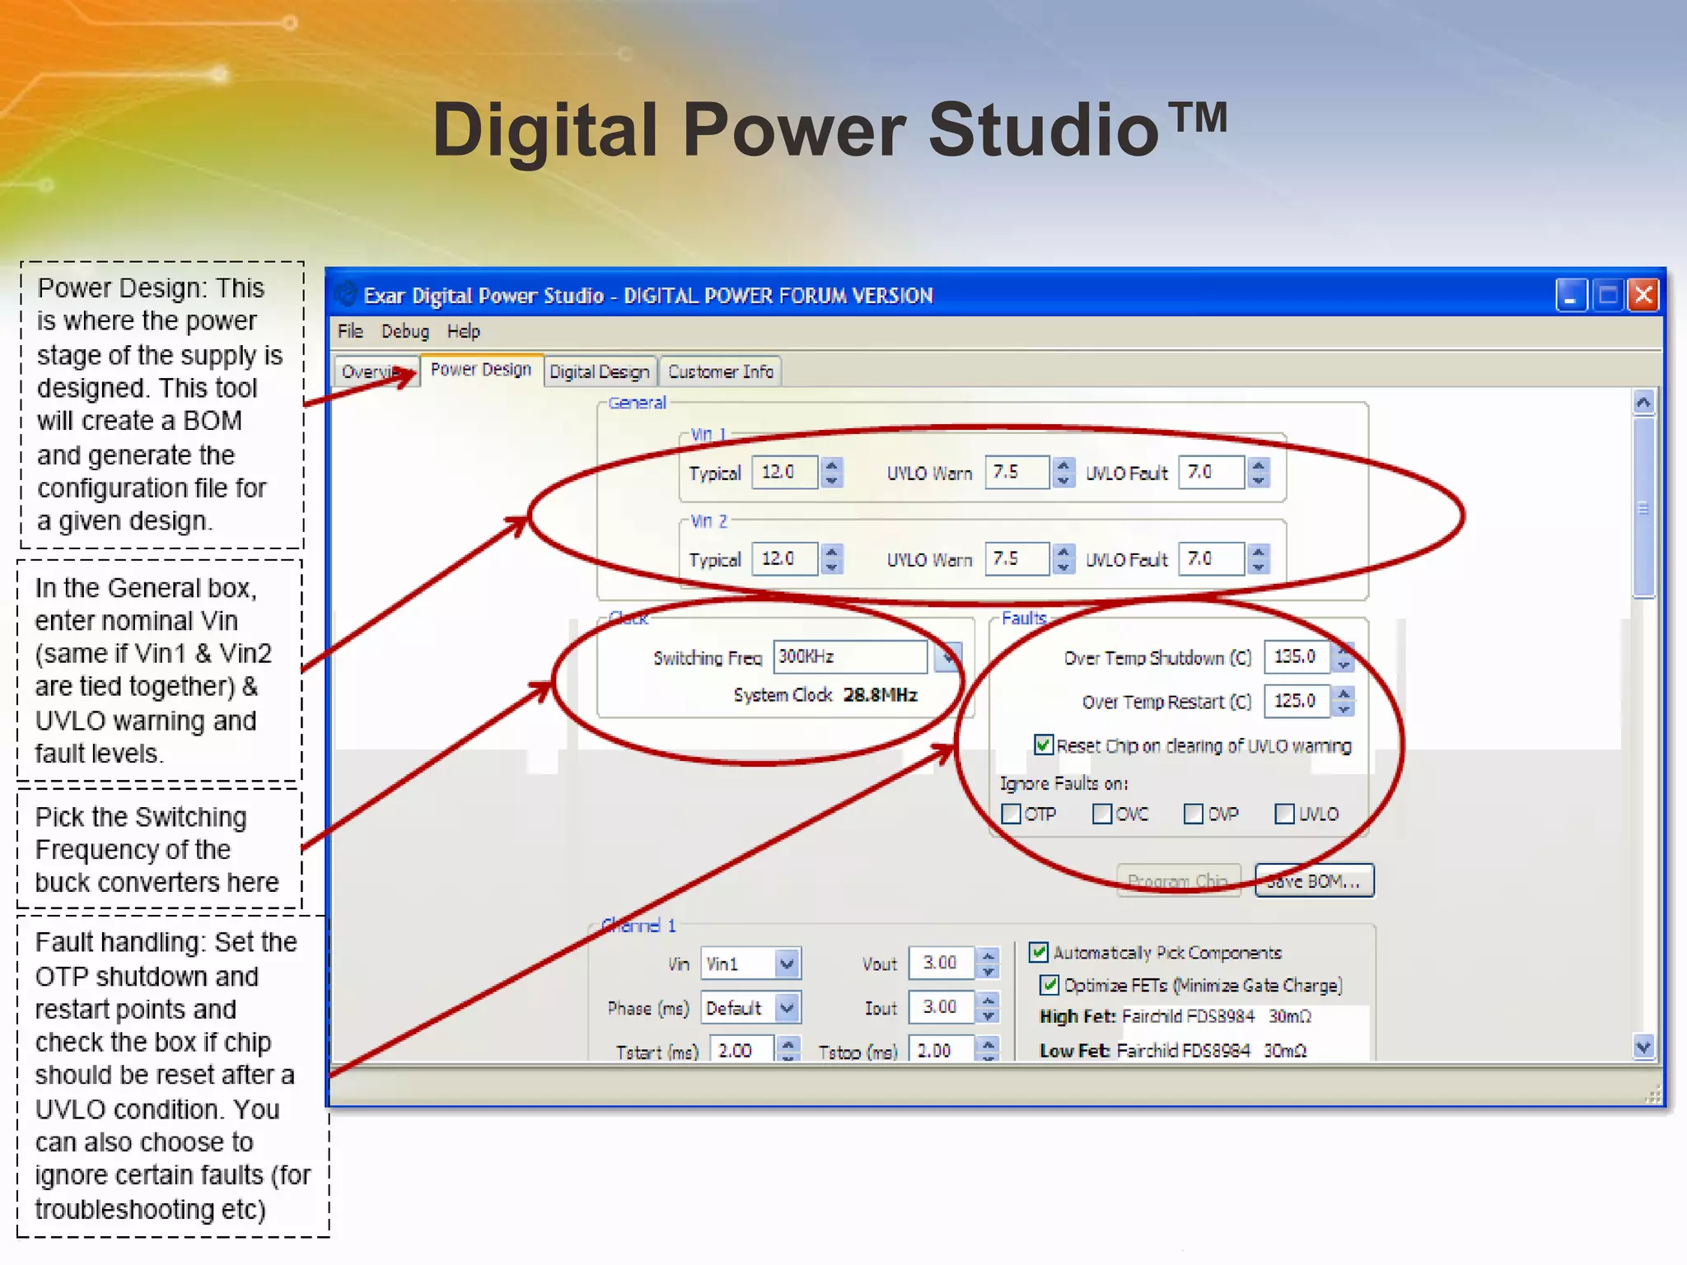Click the Vin 2 Typical voltage field
This screenshot has width=1687, height=1265.
pyautogui.click(x=785, y=558)
